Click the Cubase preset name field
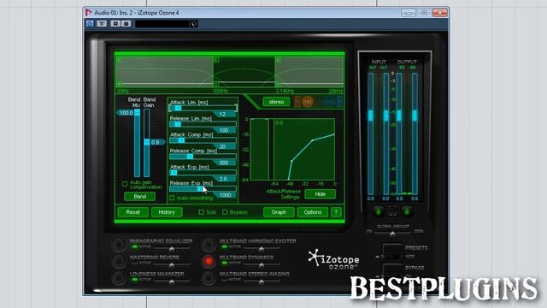 162,24
